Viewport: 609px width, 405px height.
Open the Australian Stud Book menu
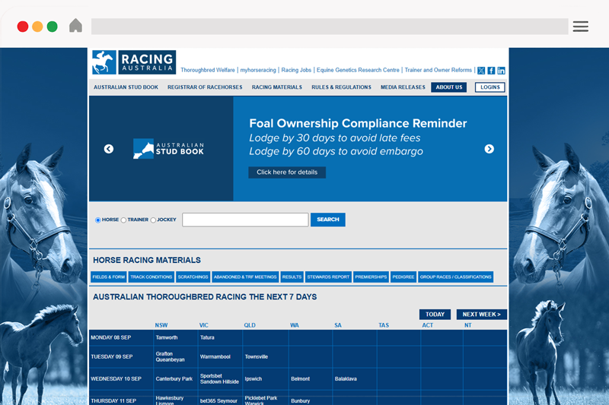[126, 87]
